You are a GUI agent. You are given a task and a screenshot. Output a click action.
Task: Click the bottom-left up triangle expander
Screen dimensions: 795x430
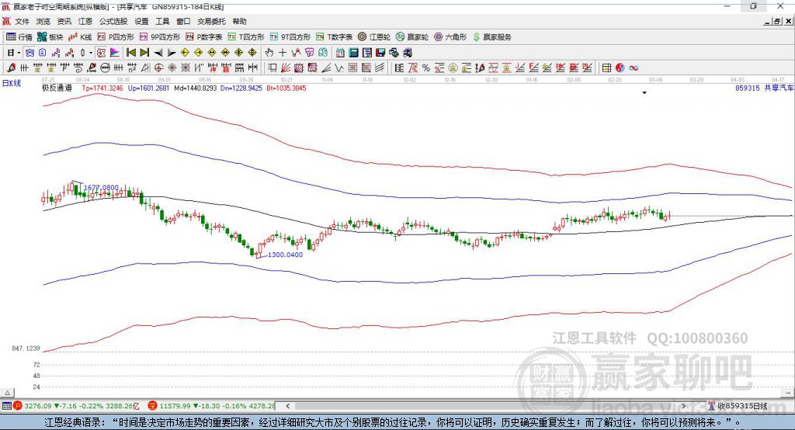[x=7, y=393]
